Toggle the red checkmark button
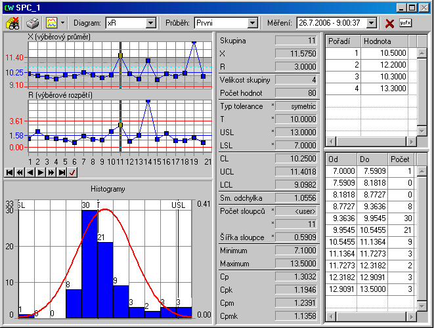 [72, 173]
